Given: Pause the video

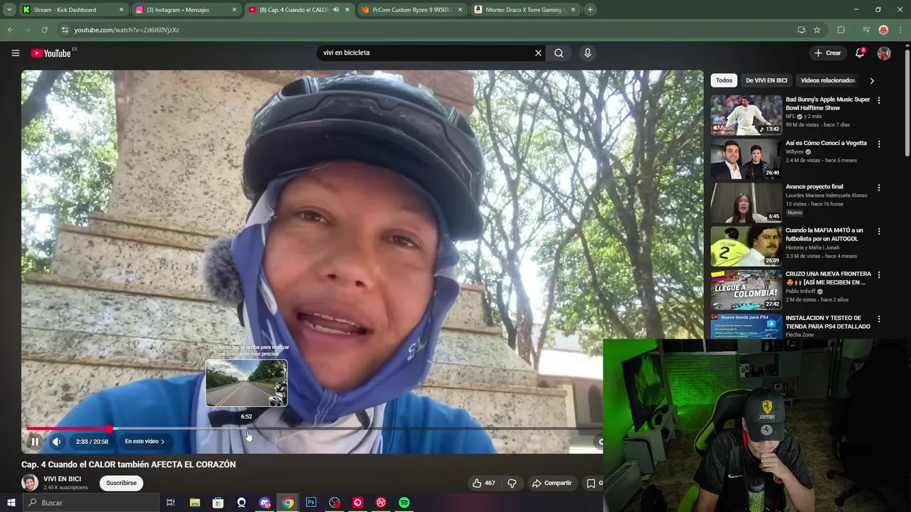Looking at the screenshot, I should pos(34,442).
